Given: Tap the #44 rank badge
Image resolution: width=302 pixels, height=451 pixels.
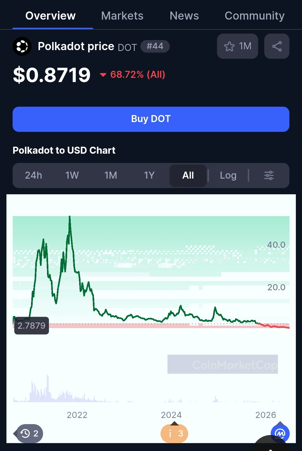Looking at the screenshot, I should click(x=155, y=46).
